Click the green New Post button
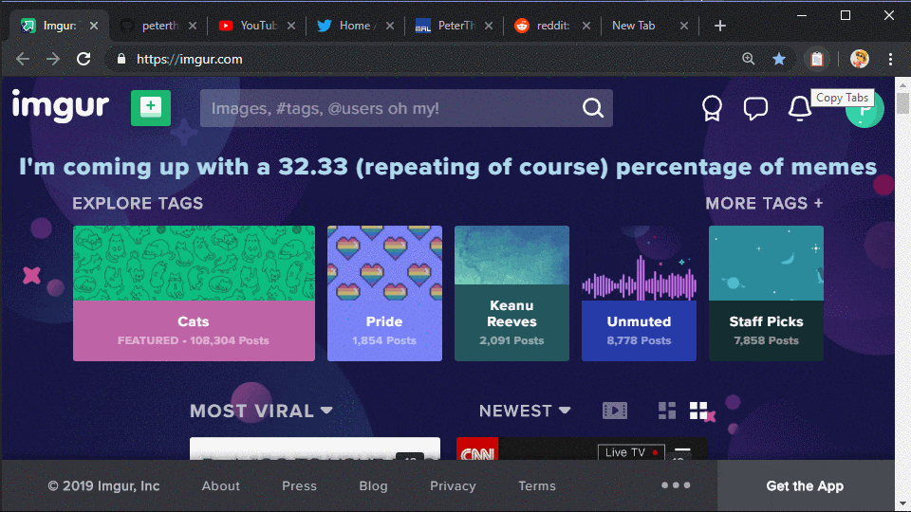Image resolution: width=911 pixels, height=512 pixels. pyautogui.click(x=151, y=108)
